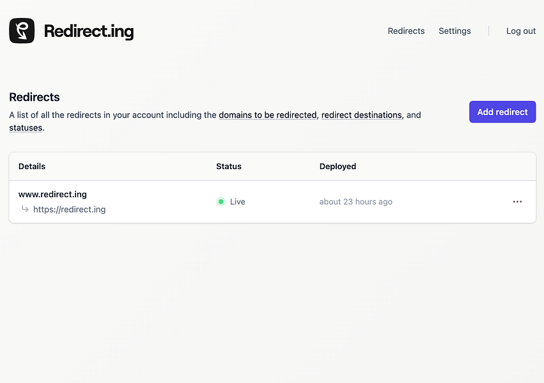Image resolution: width=544 pixels, height=383 pixels.
Task: Click the Add redirect button
Action: pos(502,112)
